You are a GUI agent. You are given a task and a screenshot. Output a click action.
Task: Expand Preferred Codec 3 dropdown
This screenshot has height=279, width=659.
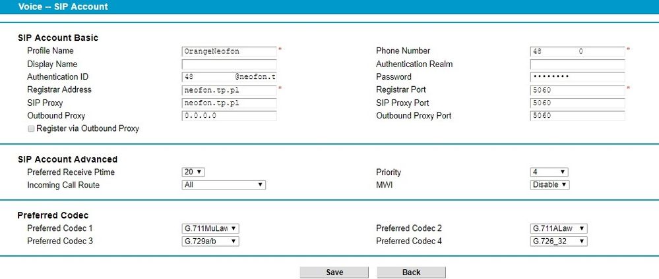[210, 241]
